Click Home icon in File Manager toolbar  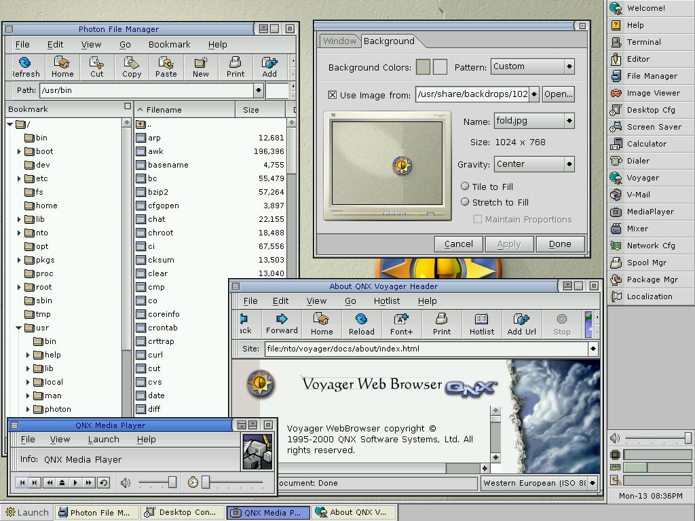click(62, 67)
